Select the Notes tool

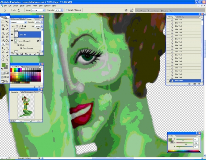[x=3, y=56]
